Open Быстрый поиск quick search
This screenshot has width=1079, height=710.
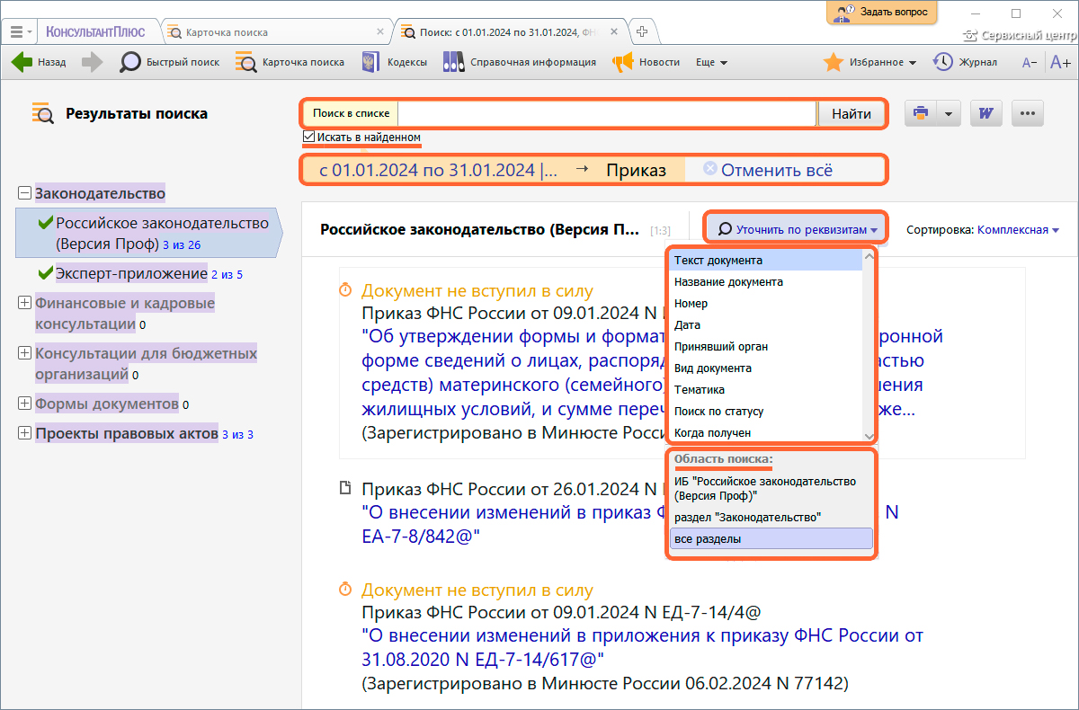pos(170,62)
